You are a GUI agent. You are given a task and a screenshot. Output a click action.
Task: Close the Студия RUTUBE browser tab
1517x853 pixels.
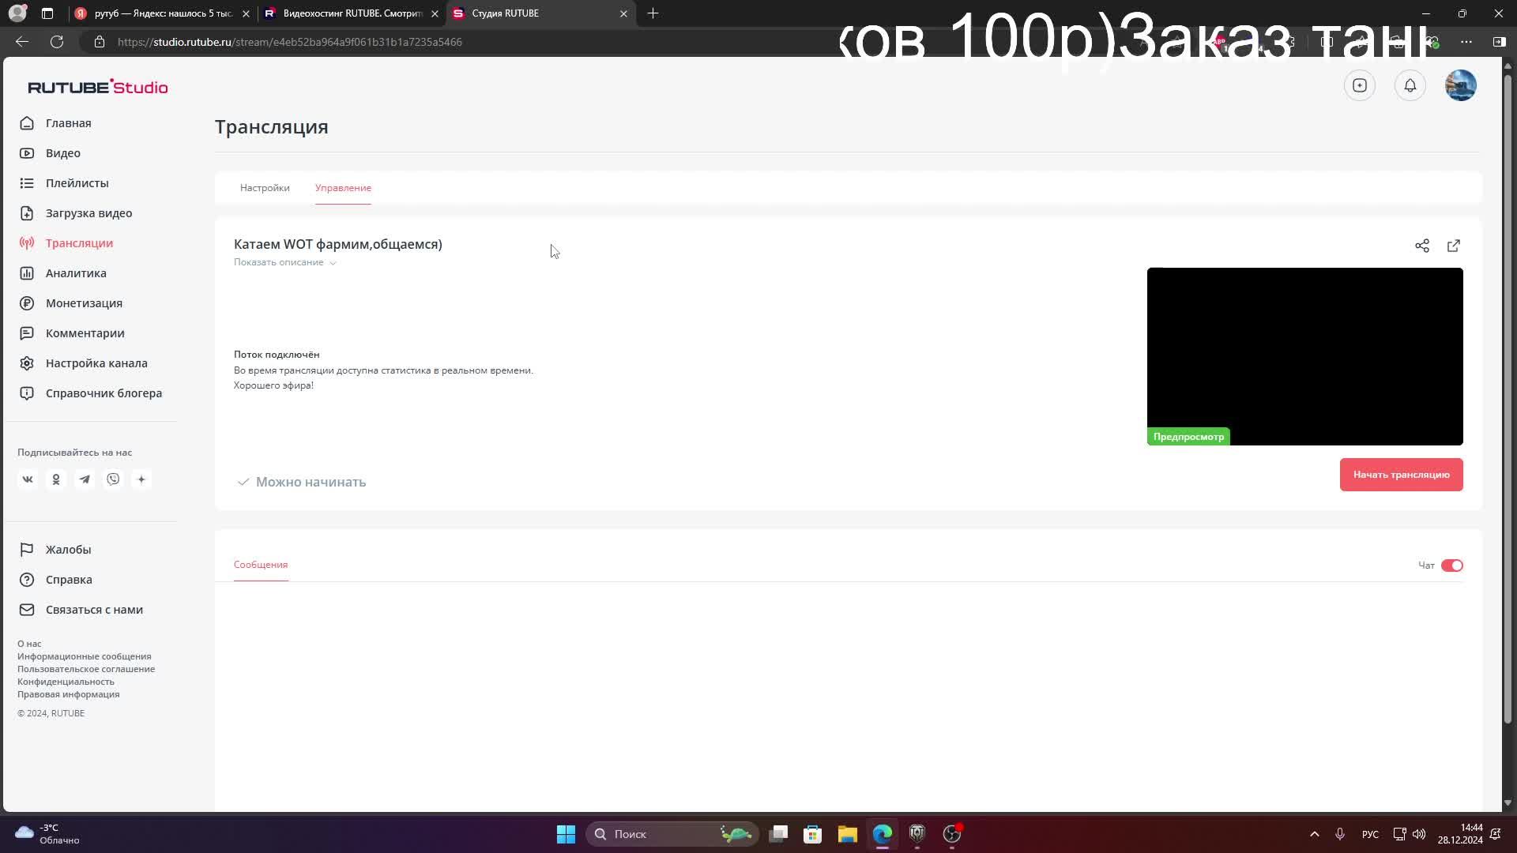click(x=623, y=13)
